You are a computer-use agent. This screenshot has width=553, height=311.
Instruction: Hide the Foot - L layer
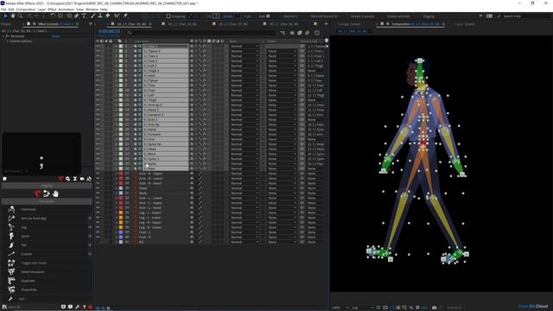coord(98,232)
